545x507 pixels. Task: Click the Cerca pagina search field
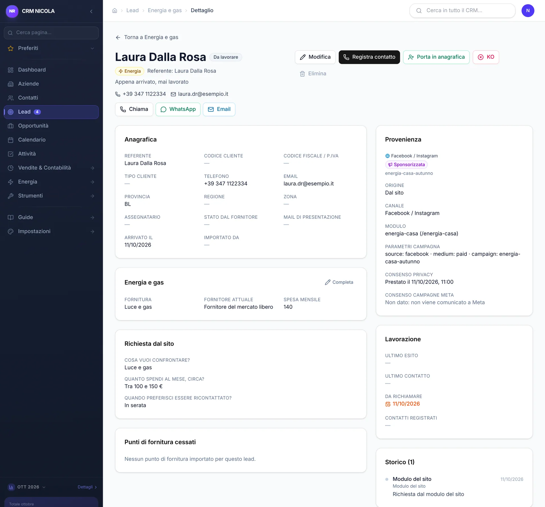pyautogui.click(x=51, y=33)
